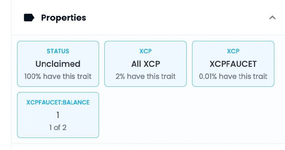This screenshot has height=150, width=285.
Task: Click the XCP label above All XCP
Action: click(x=145, y=51)
